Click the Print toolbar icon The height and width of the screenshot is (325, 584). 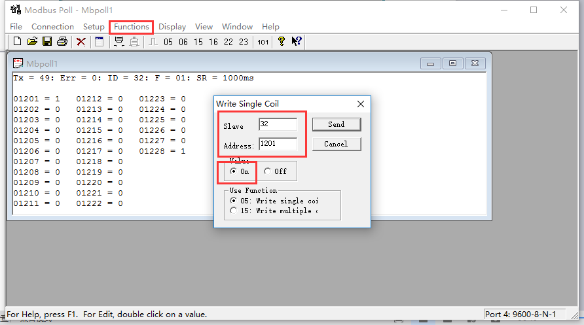tap(62, 41)
